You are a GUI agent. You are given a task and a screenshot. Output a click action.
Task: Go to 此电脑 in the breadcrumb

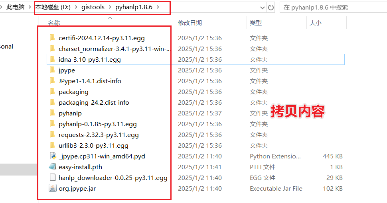16,7
